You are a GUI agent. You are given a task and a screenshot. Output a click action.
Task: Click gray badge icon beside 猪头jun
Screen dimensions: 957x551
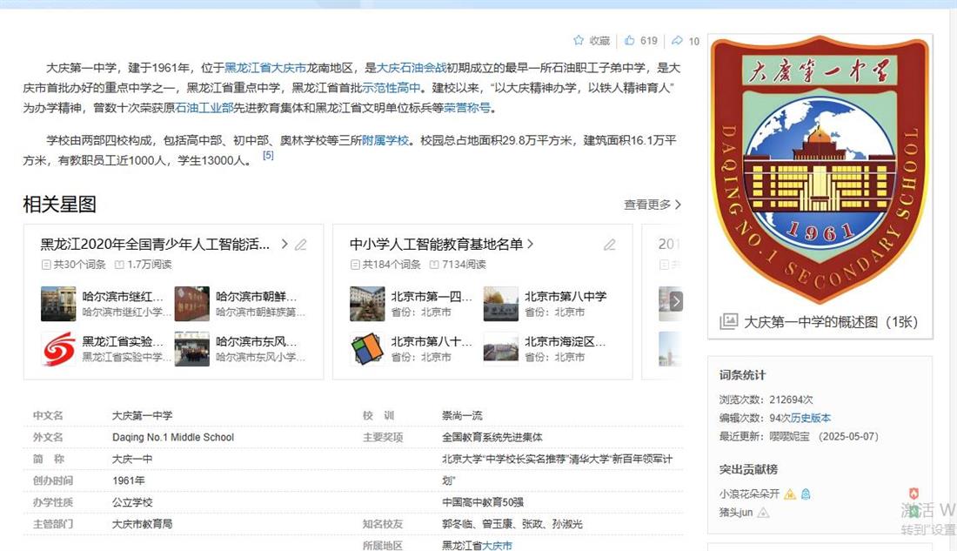[763, 513]
